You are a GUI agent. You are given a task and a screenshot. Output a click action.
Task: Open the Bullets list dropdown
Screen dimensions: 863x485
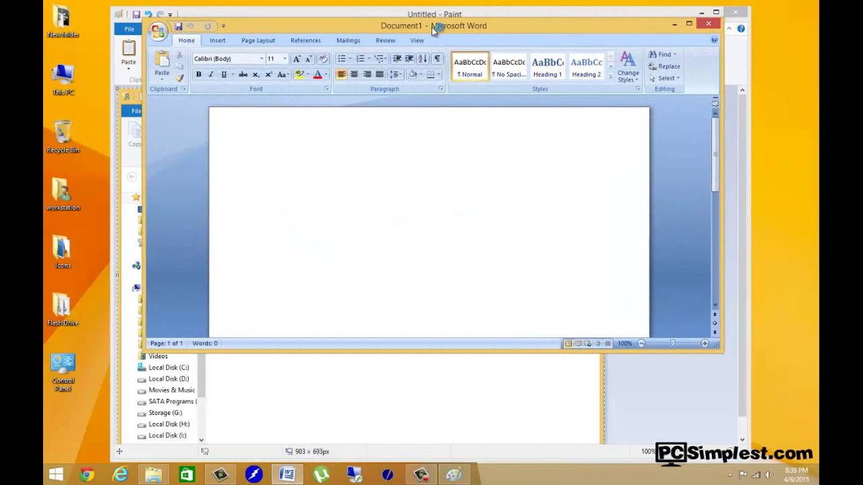tap(350, 59)
